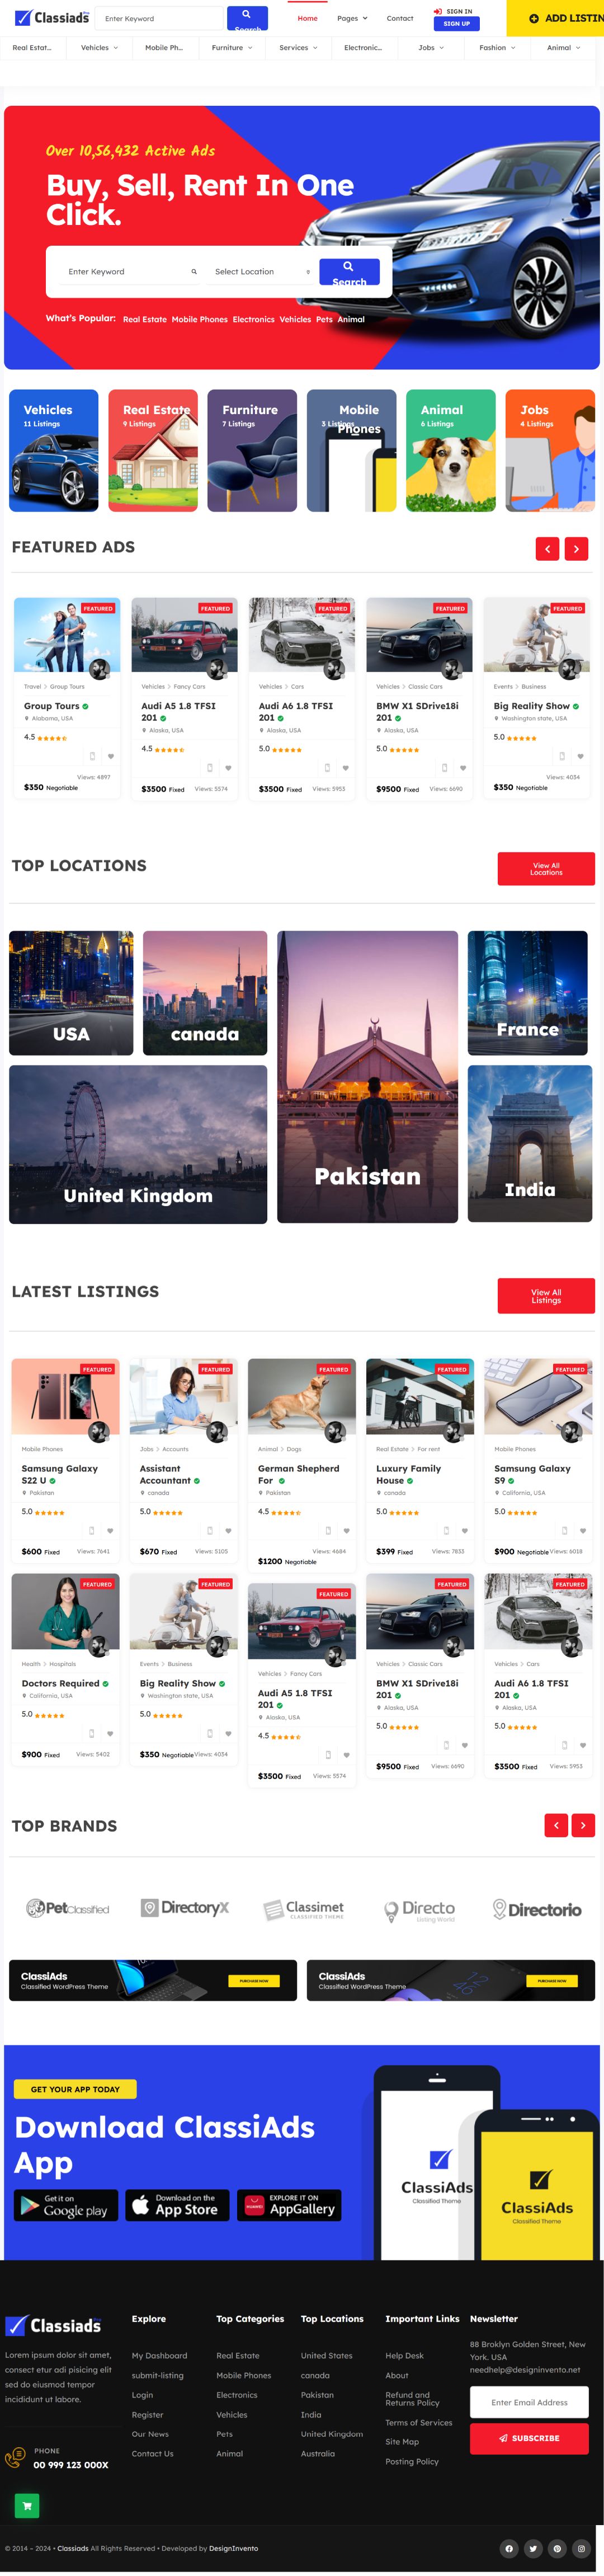
Task: Expand the Vehicles category menu
Action: pos(99,47)
